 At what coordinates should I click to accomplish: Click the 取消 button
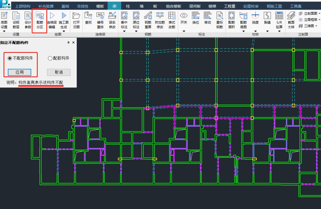pyautogui.click(x=59, y=72)
